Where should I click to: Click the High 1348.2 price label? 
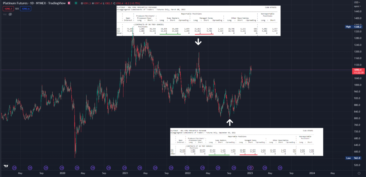tap(353, 27)
